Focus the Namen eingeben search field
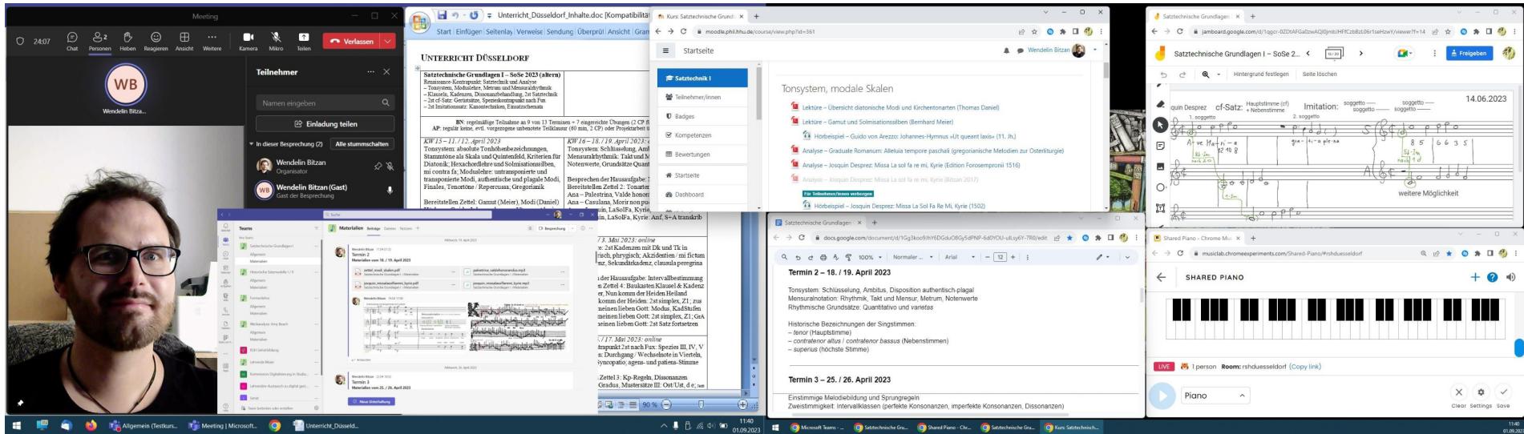The image size is (1524, 434). click(x=325, y=102)
